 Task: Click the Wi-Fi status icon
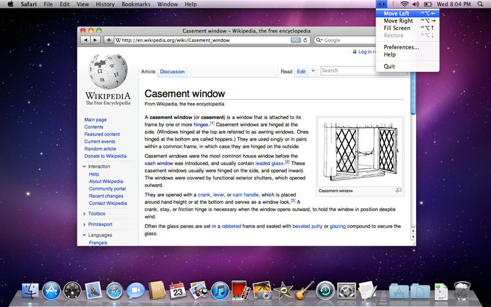pyautogui.click(x=404, y=4)
